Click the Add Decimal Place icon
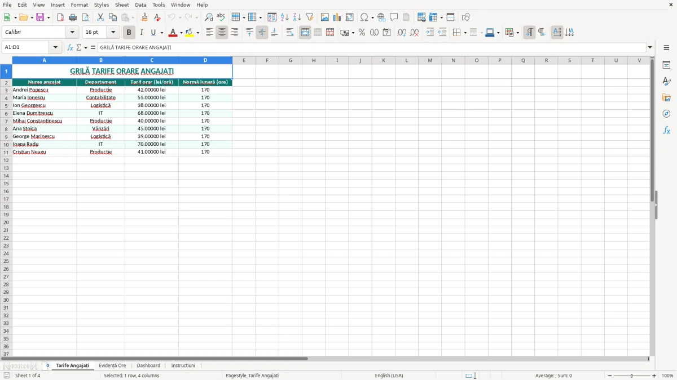Viewport: 677px width, 380px height. tap(402, 33)
